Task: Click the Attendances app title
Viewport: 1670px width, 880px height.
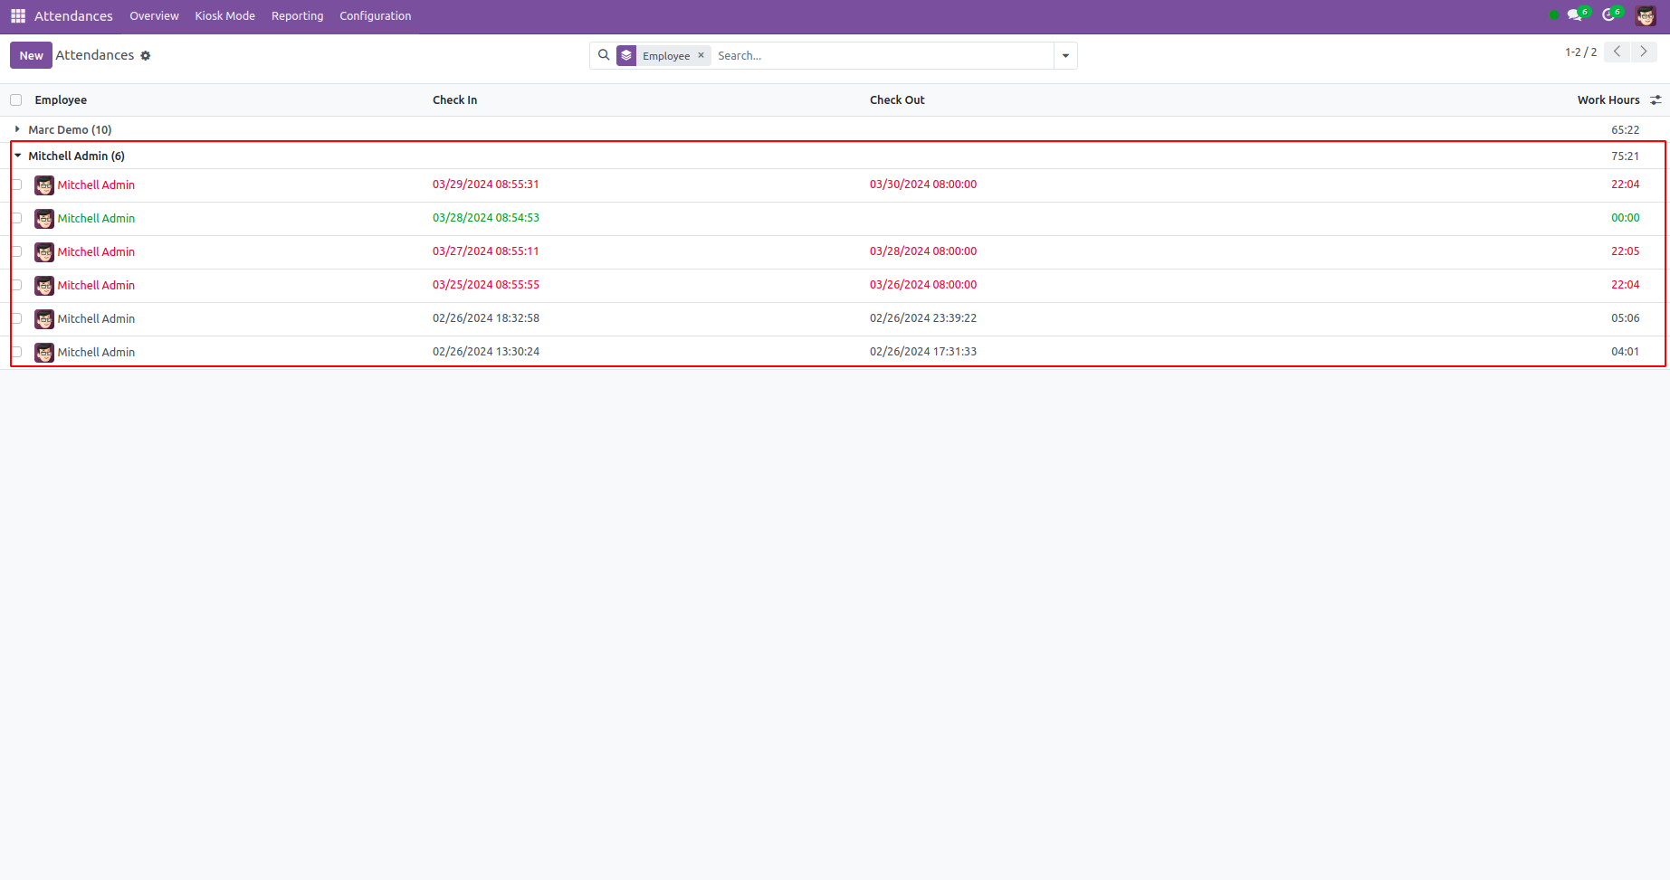Action: (73, 16)
